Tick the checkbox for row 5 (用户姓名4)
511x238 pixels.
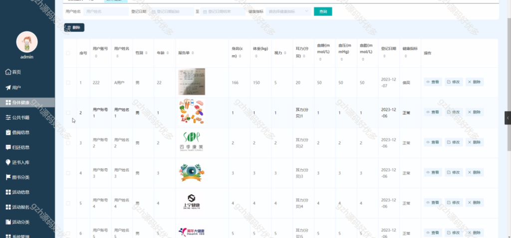(x=68, y=203)
